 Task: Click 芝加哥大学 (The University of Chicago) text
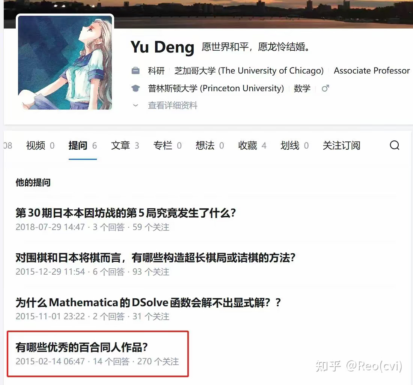(x=249, y=71)
